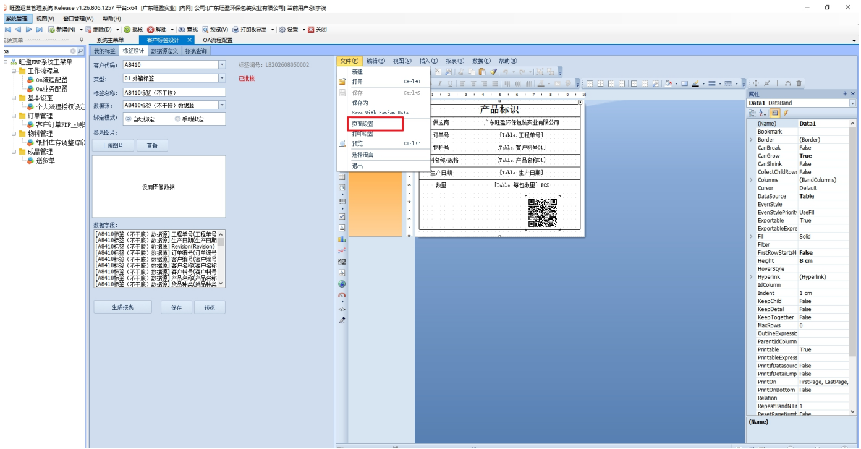Image resolution: width=861 pixels, height=449 pixels.
Task: Open the 窗口管理(W) menu
Action: pos(78,19)
